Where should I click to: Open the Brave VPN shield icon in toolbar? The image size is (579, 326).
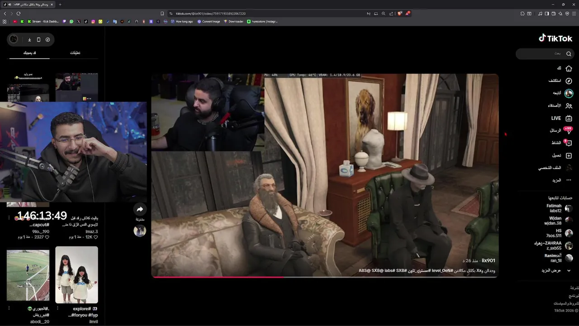(567, 14)
